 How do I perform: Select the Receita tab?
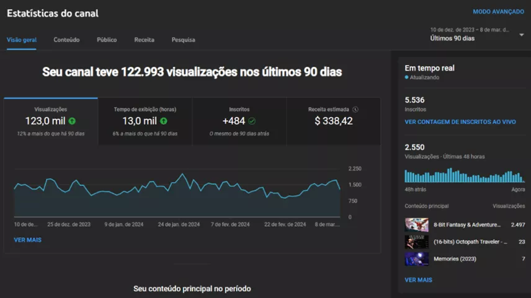click(x=144, y=40)
